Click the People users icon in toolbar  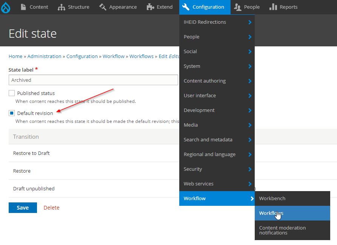pos(237,7)
